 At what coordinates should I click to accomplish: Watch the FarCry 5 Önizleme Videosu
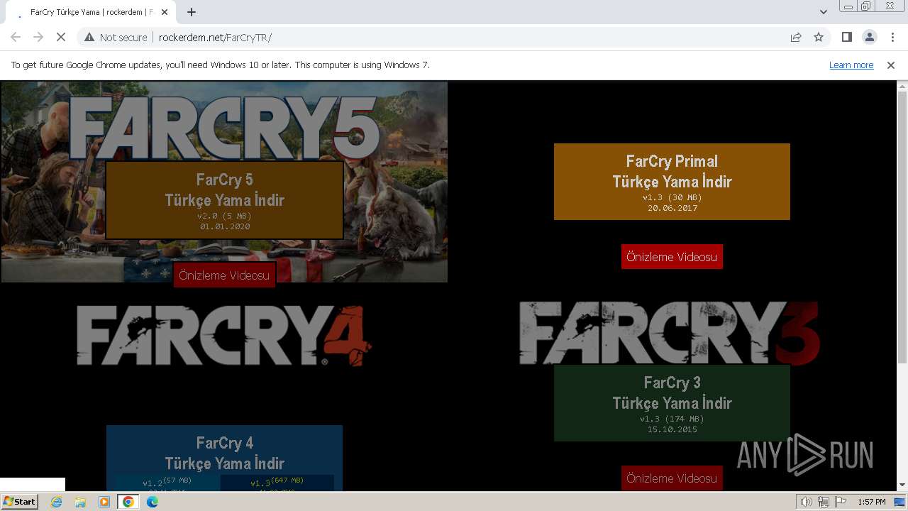tap(224, 275)
